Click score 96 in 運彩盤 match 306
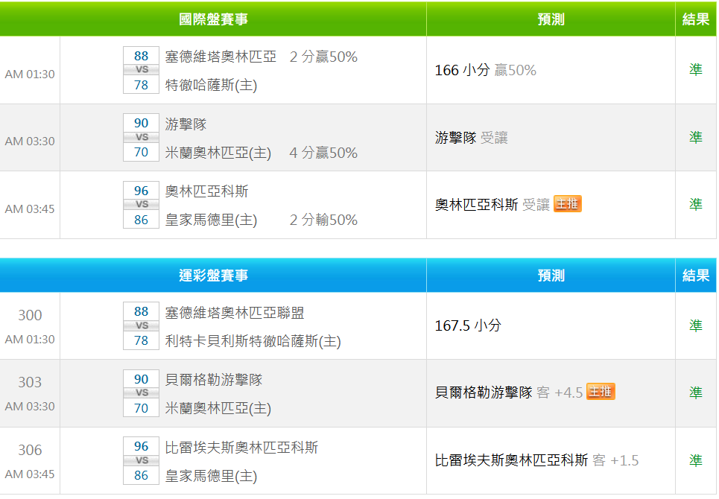719x499 pixels. coord(142,446)
